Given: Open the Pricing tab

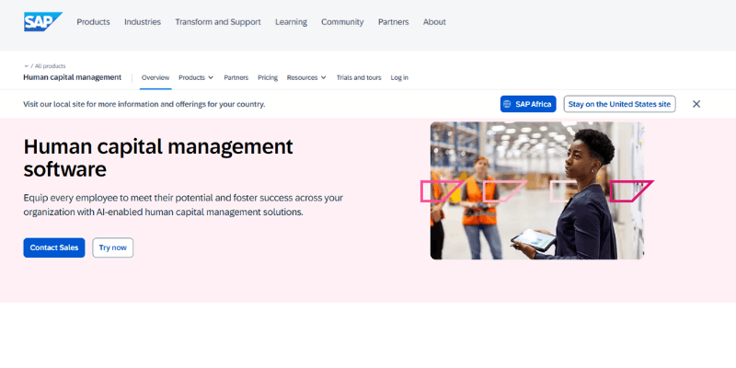Looking at the screenshot, I should pyautogui.click(x=268, y=78).
